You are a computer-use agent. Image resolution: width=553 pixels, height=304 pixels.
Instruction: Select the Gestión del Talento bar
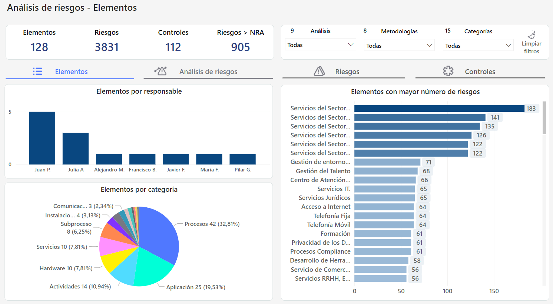point(385,171)
